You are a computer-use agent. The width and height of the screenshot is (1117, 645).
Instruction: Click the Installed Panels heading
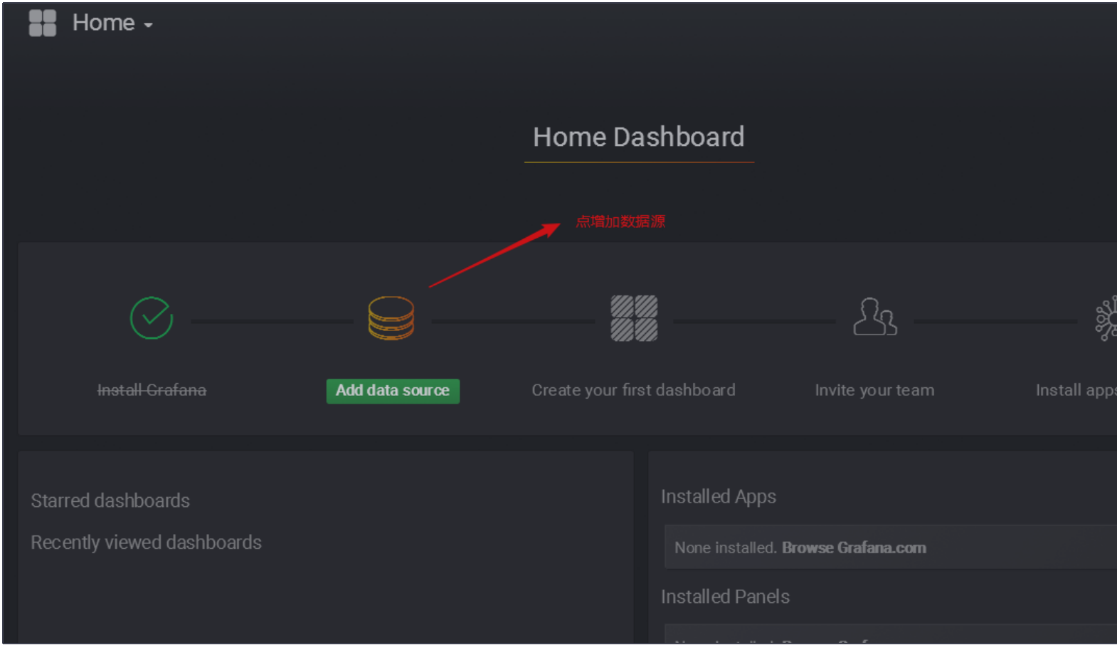click(x=725, y=597)
